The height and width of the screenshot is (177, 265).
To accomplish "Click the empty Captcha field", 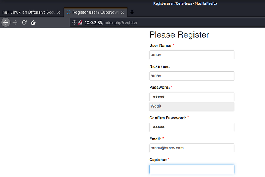I will (192, 169).
